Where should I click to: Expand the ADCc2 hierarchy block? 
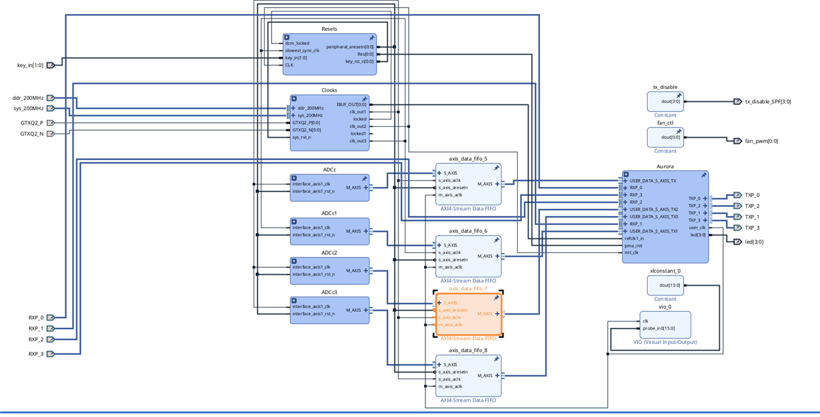[294, 261]
